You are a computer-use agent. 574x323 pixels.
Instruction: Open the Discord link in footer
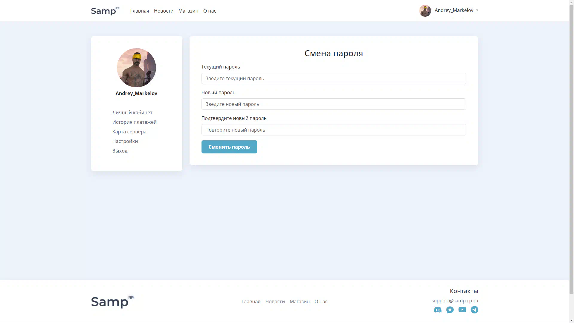point(437,310)
